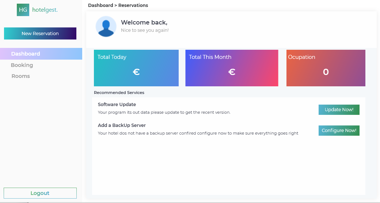This screenshot has height=203, width=380.
Task: Open the Dashboard menu item
Action: (41, 54)
